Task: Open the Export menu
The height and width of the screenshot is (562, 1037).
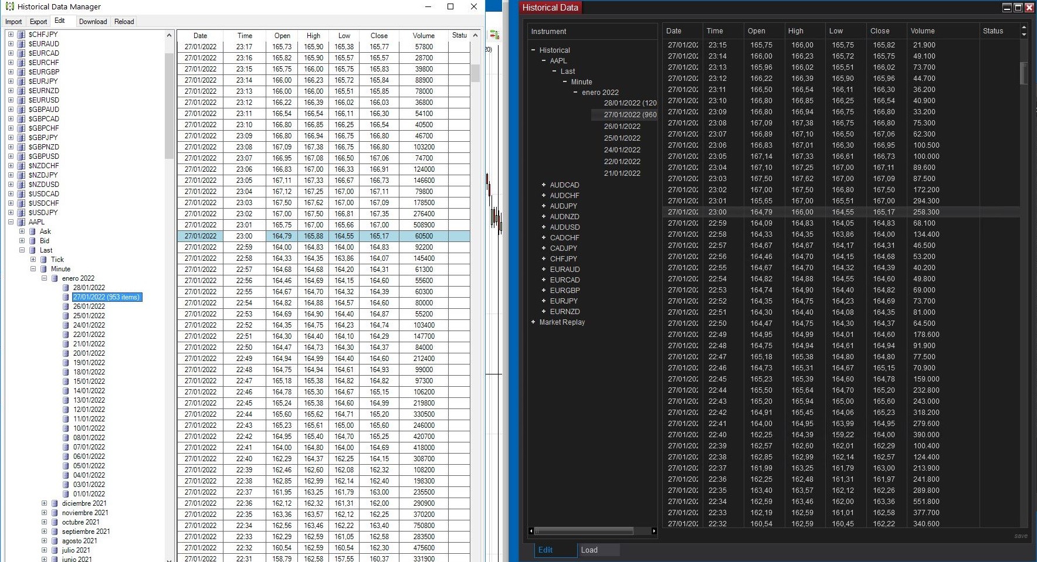Action: [39, 22]
